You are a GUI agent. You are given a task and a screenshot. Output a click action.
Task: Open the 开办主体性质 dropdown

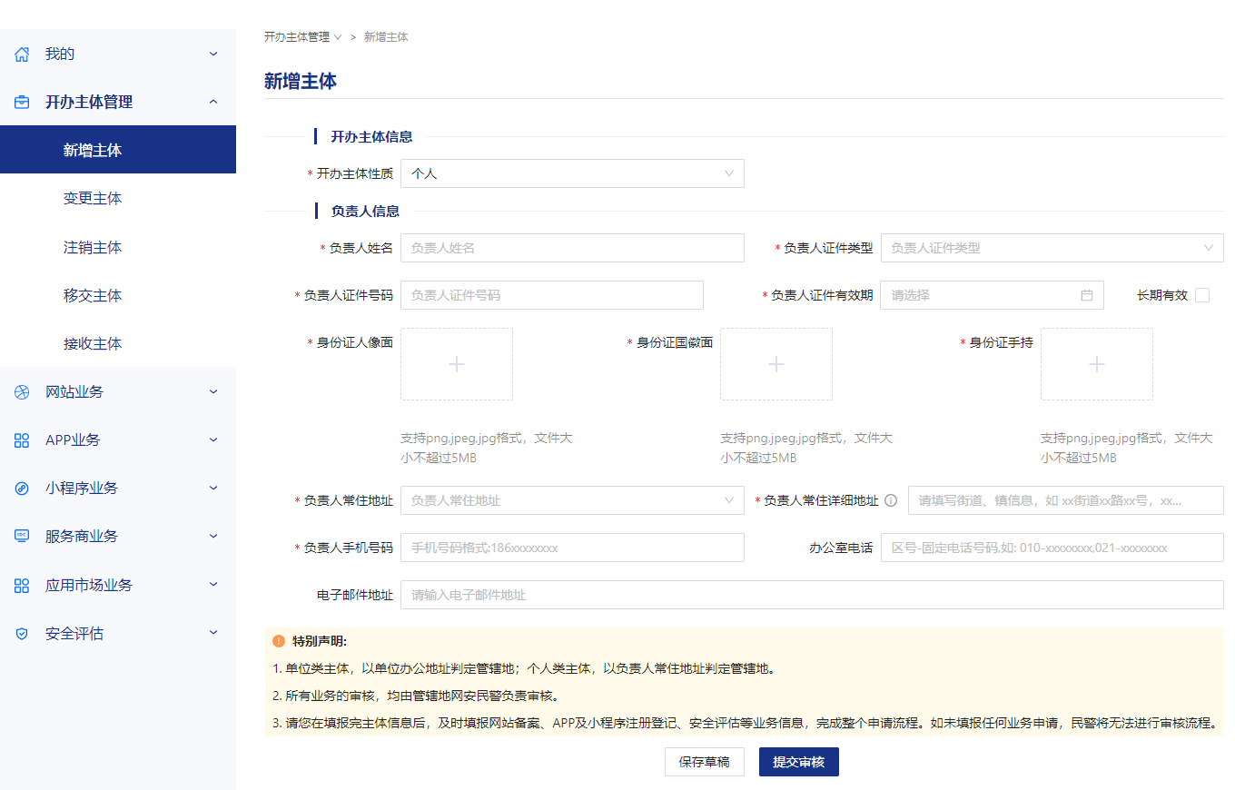572,173
